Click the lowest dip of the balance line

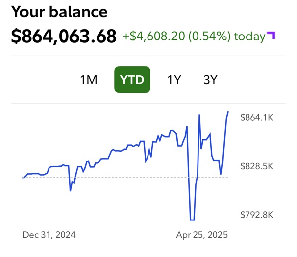pyautogui.click(x=192, y=220)
